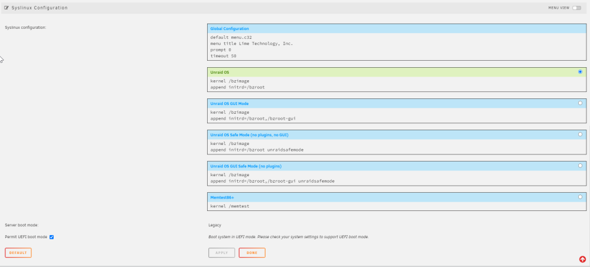Click the edit icon beside Syslinux Configuration
Image resolution: width=590 pixels, height=267 pixels.
tap(6, 8)
